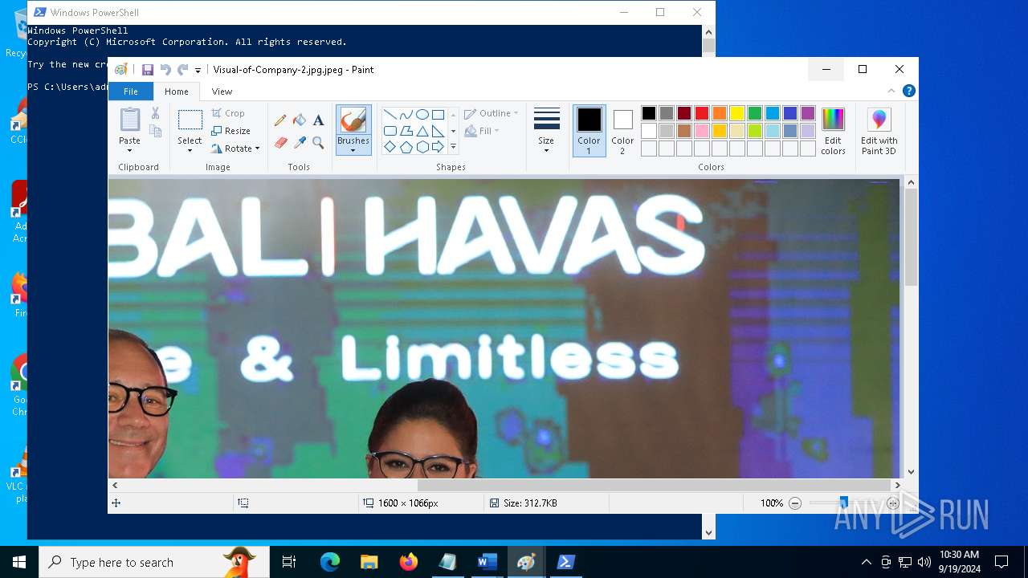Image resolution: width=1028 pixels, height=578 pixels.
Task: Expand the Shapes gallery more arrow
Action: [x=453, y=147]
